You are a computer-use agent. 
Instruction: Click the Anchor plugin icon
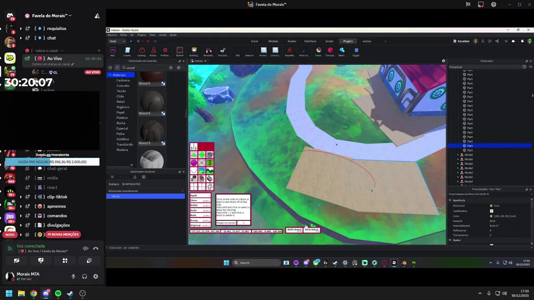tap(264, 52)
